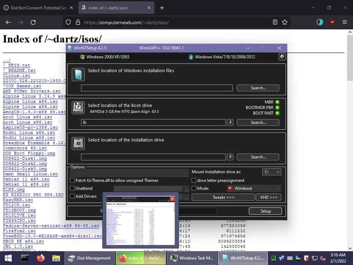Viewport: 353px width, 265px height.
Task: Click the Firefox window preview thumbnail
Action: click(x=141, y=220)
